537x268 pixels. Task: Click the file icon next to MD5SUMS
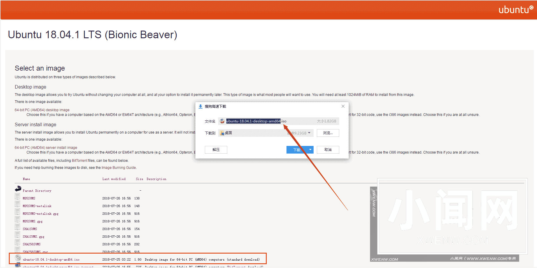point(18,197)
